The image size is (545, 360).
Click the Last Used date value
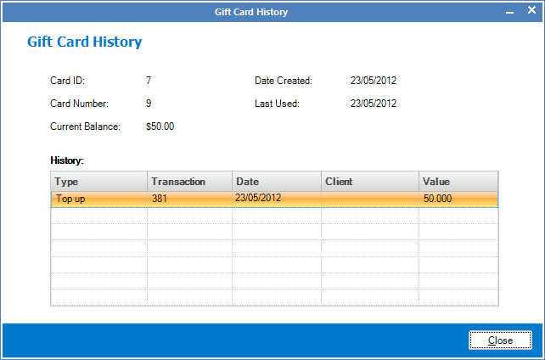click(374, 104)
